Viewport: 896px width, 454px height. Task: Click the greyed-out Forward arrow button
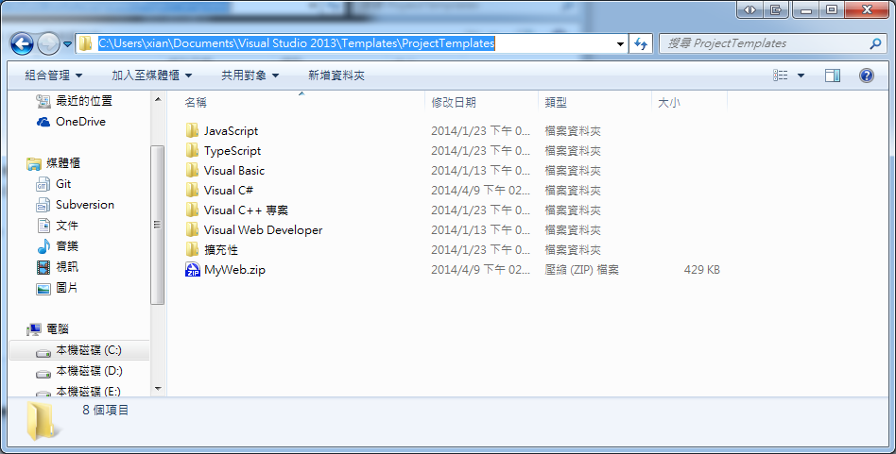48,44
